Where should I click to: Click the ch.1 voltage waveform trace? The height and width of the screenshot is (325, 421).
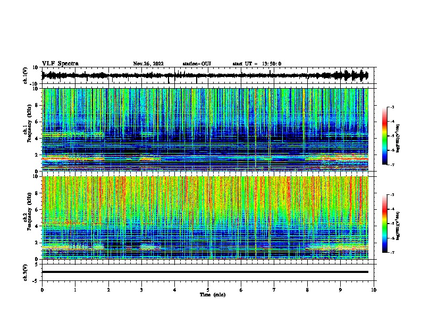tap(205, 75)
